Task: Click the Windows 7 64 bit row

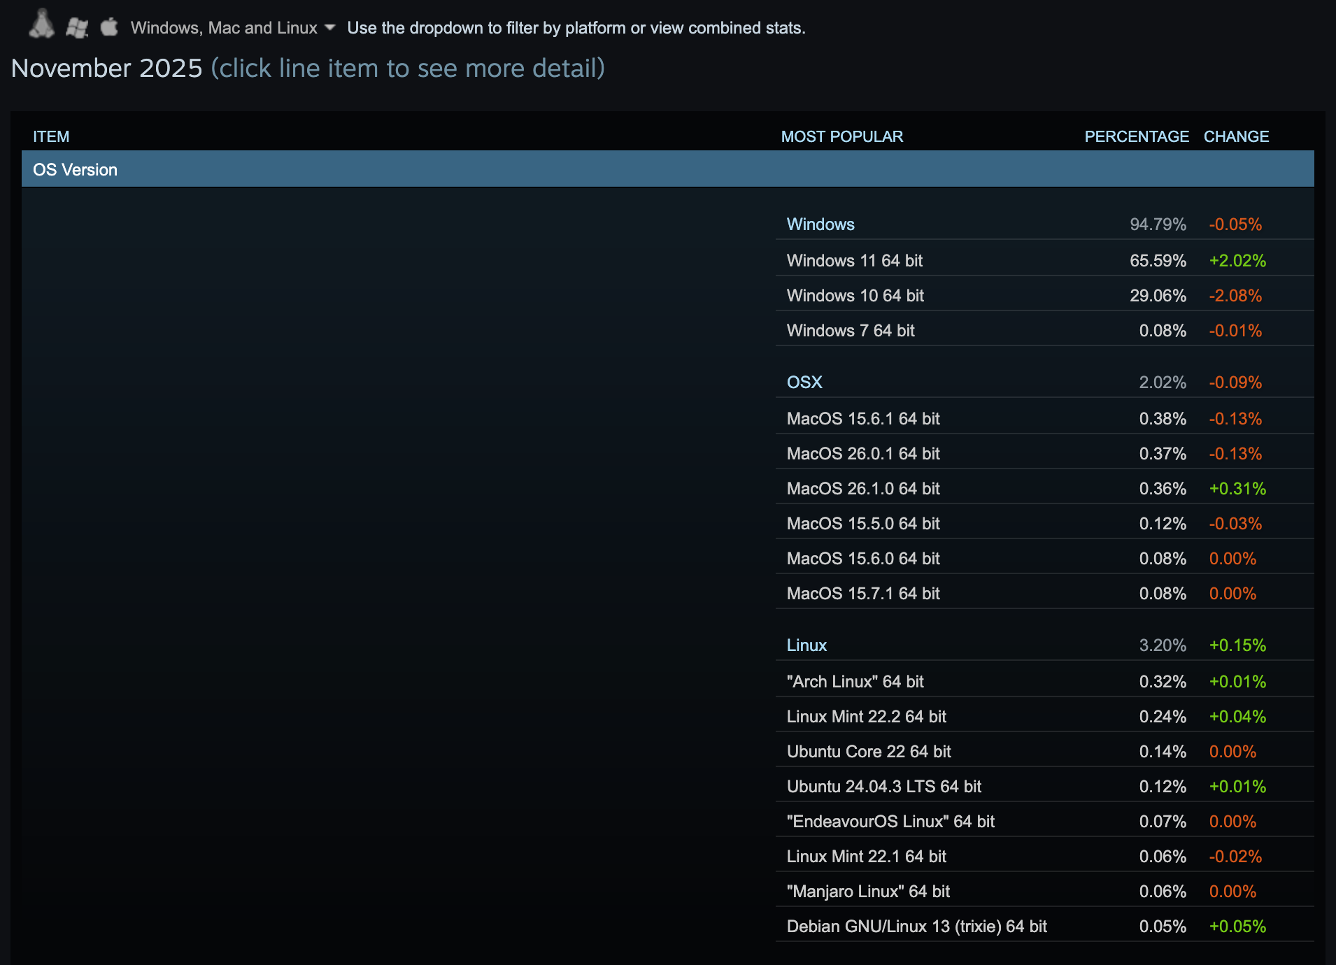Action: (1045, 331)
